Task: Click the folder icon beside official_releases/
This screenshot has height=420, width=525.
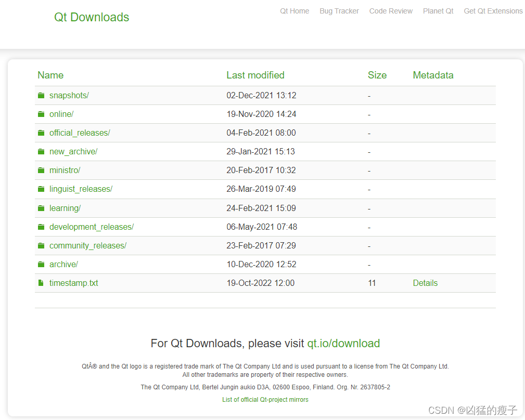Action: (x=41, y=133)
